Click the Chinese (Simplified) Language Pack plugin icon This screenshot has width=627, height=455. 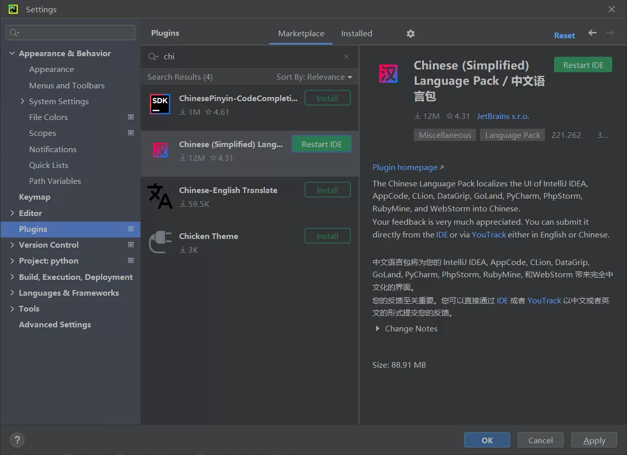160,150
